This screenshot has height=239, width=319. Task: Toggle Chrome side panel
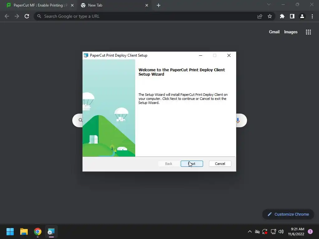(x=292, y=16)
